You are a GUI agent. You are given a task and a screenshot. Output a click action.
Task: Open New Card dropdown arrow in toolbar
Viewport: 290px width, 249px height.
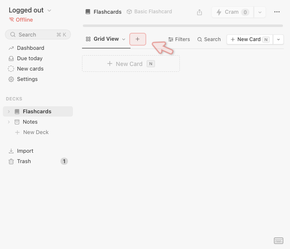(278, 39)
